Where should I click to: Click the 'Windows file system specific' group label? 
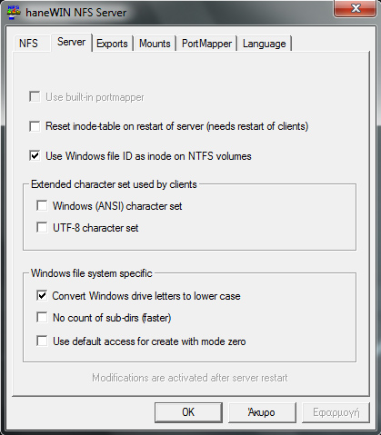[x=92, y=273]
